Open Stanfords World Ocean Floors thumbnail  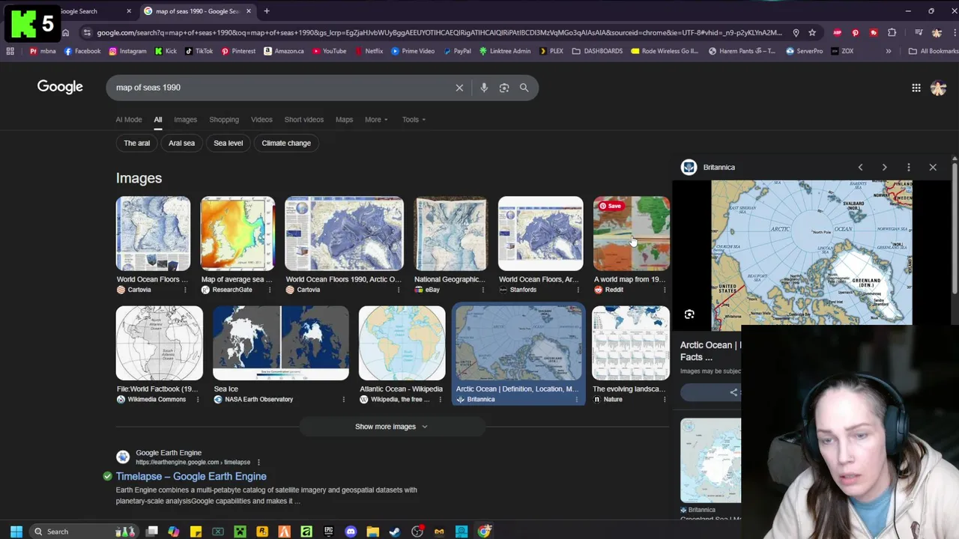tap(540, 234)
